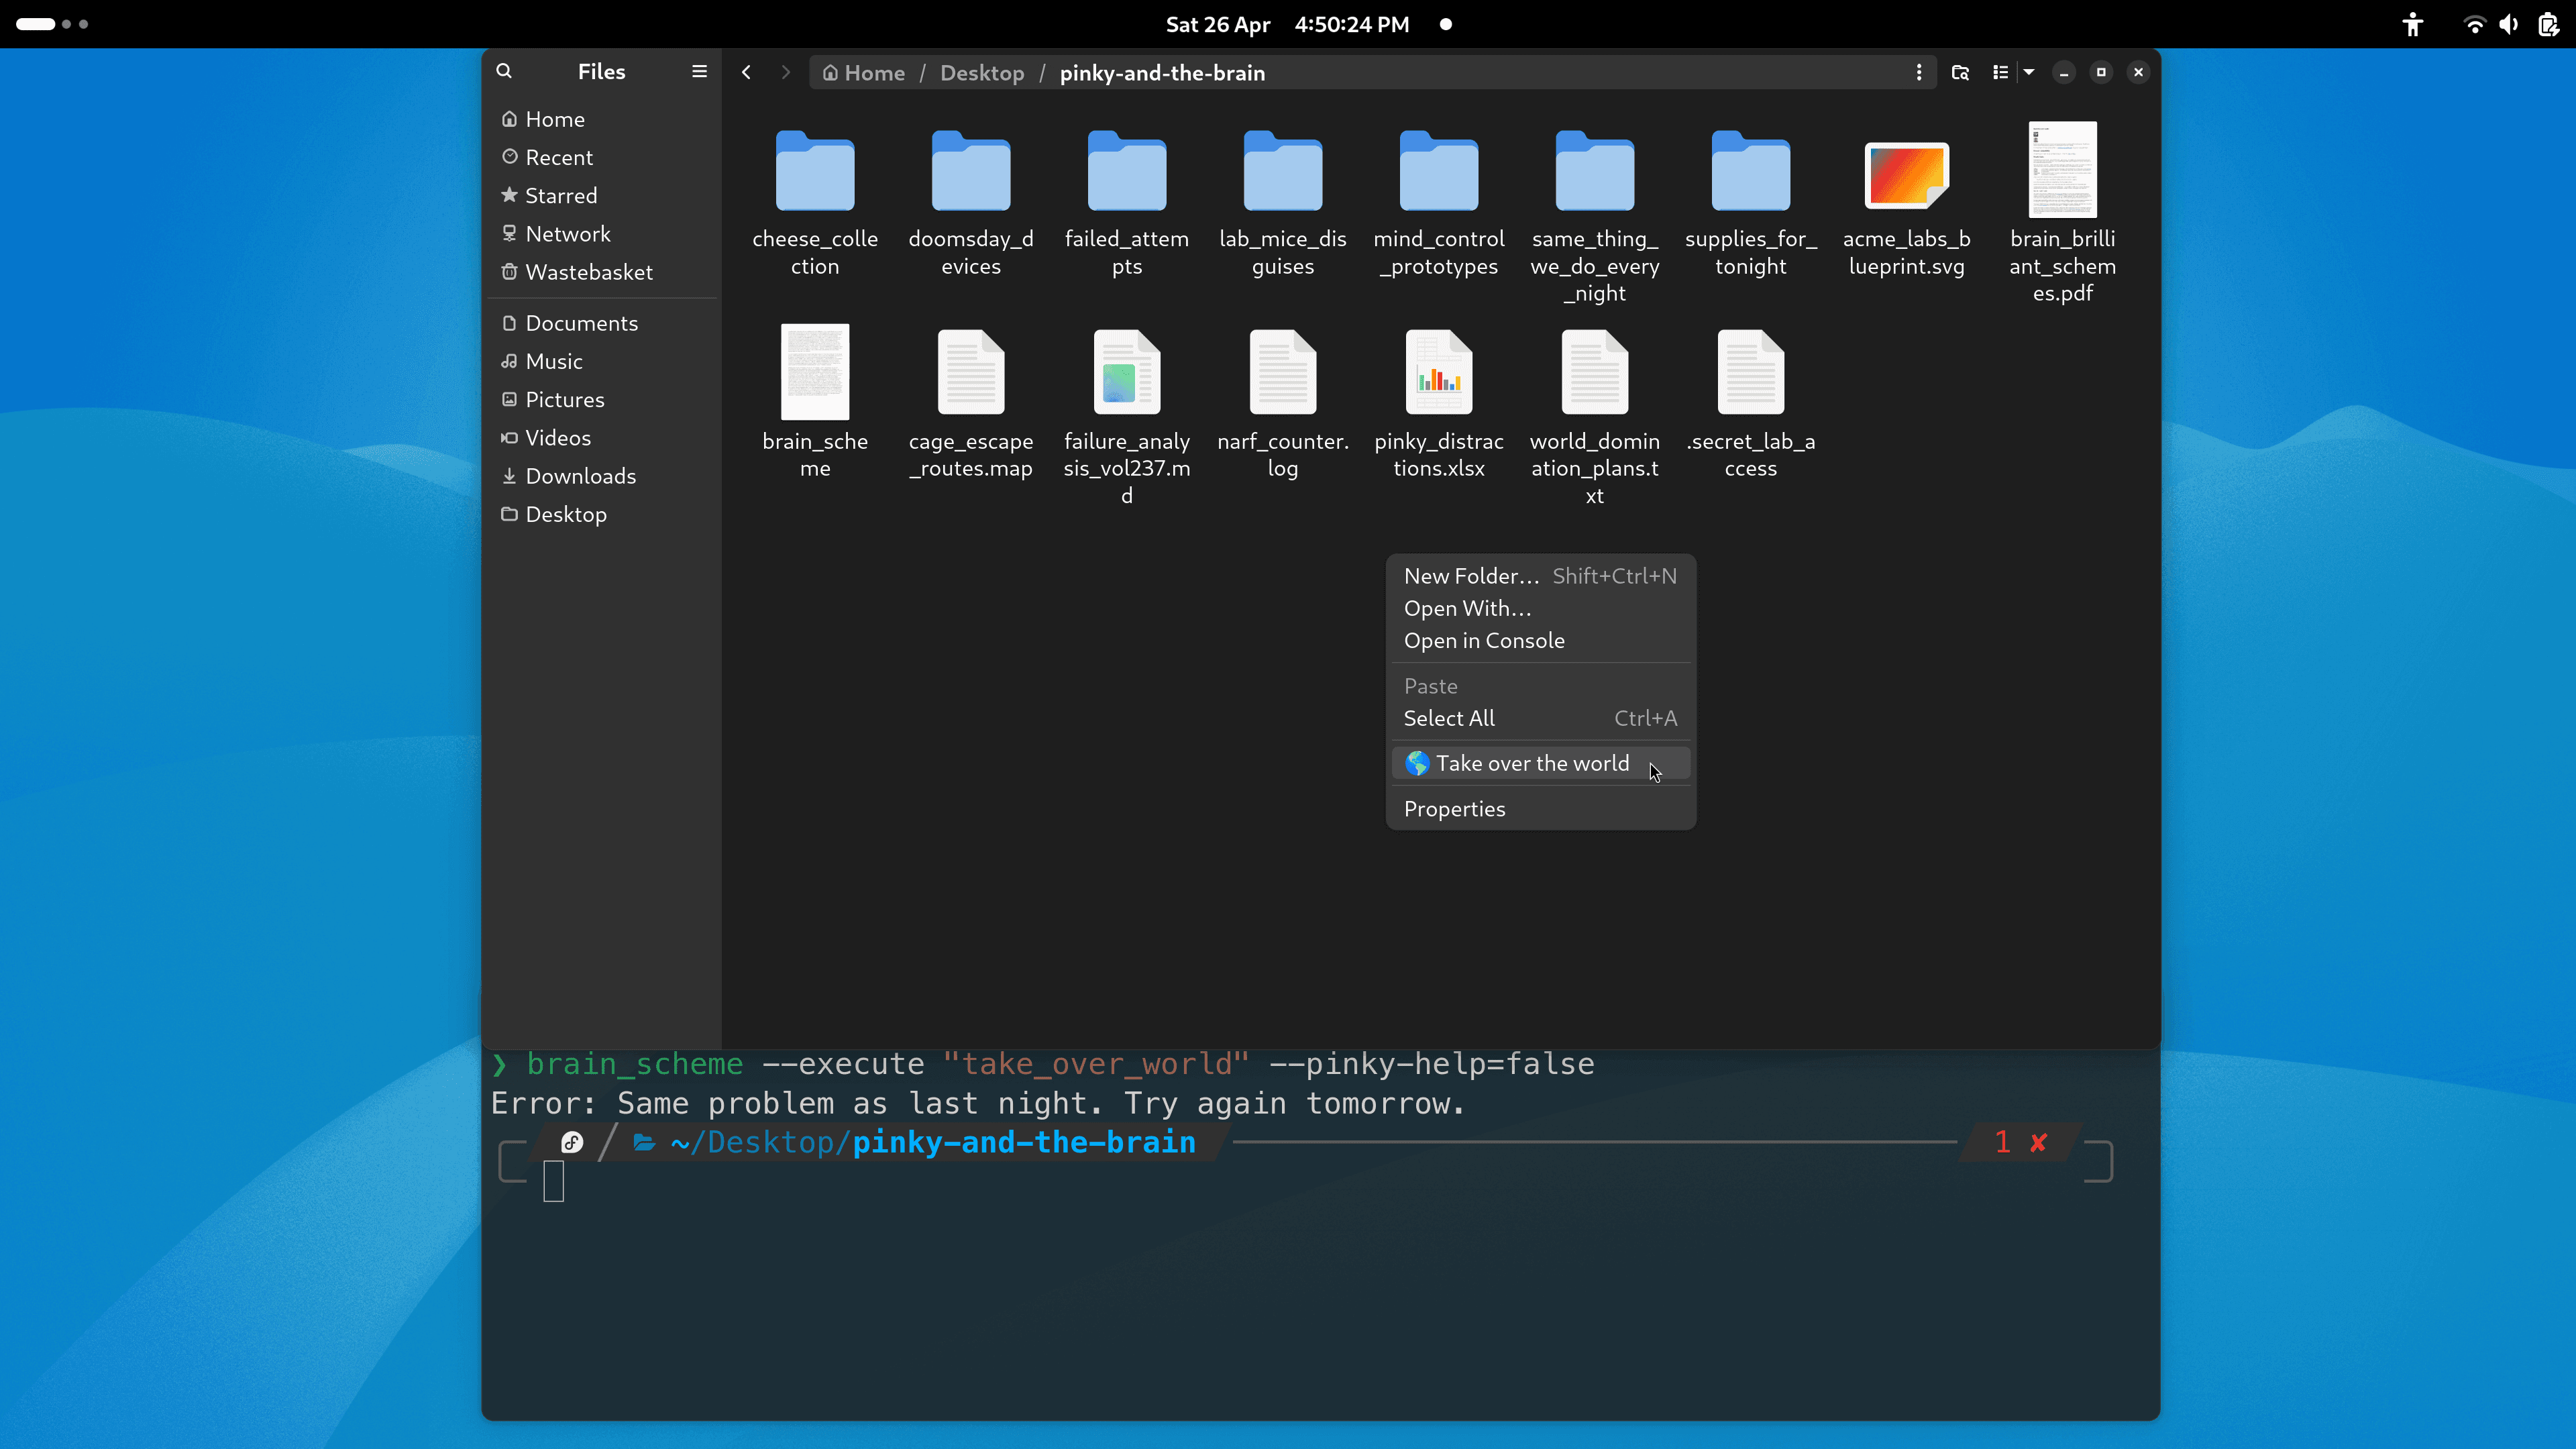Open Network in the sidebar
2576x1449 pixels.
[x=567, y=233]
